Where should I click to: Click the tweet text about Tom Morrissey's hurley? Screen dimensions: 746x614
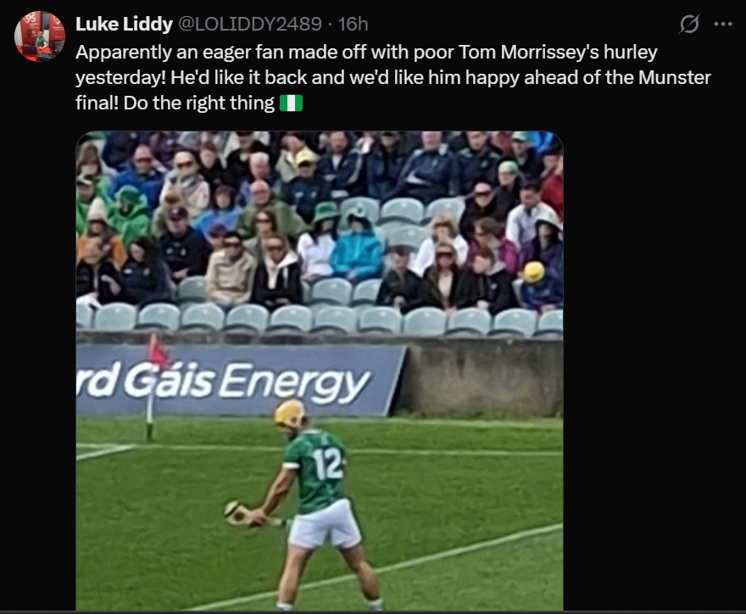[393, 77]
